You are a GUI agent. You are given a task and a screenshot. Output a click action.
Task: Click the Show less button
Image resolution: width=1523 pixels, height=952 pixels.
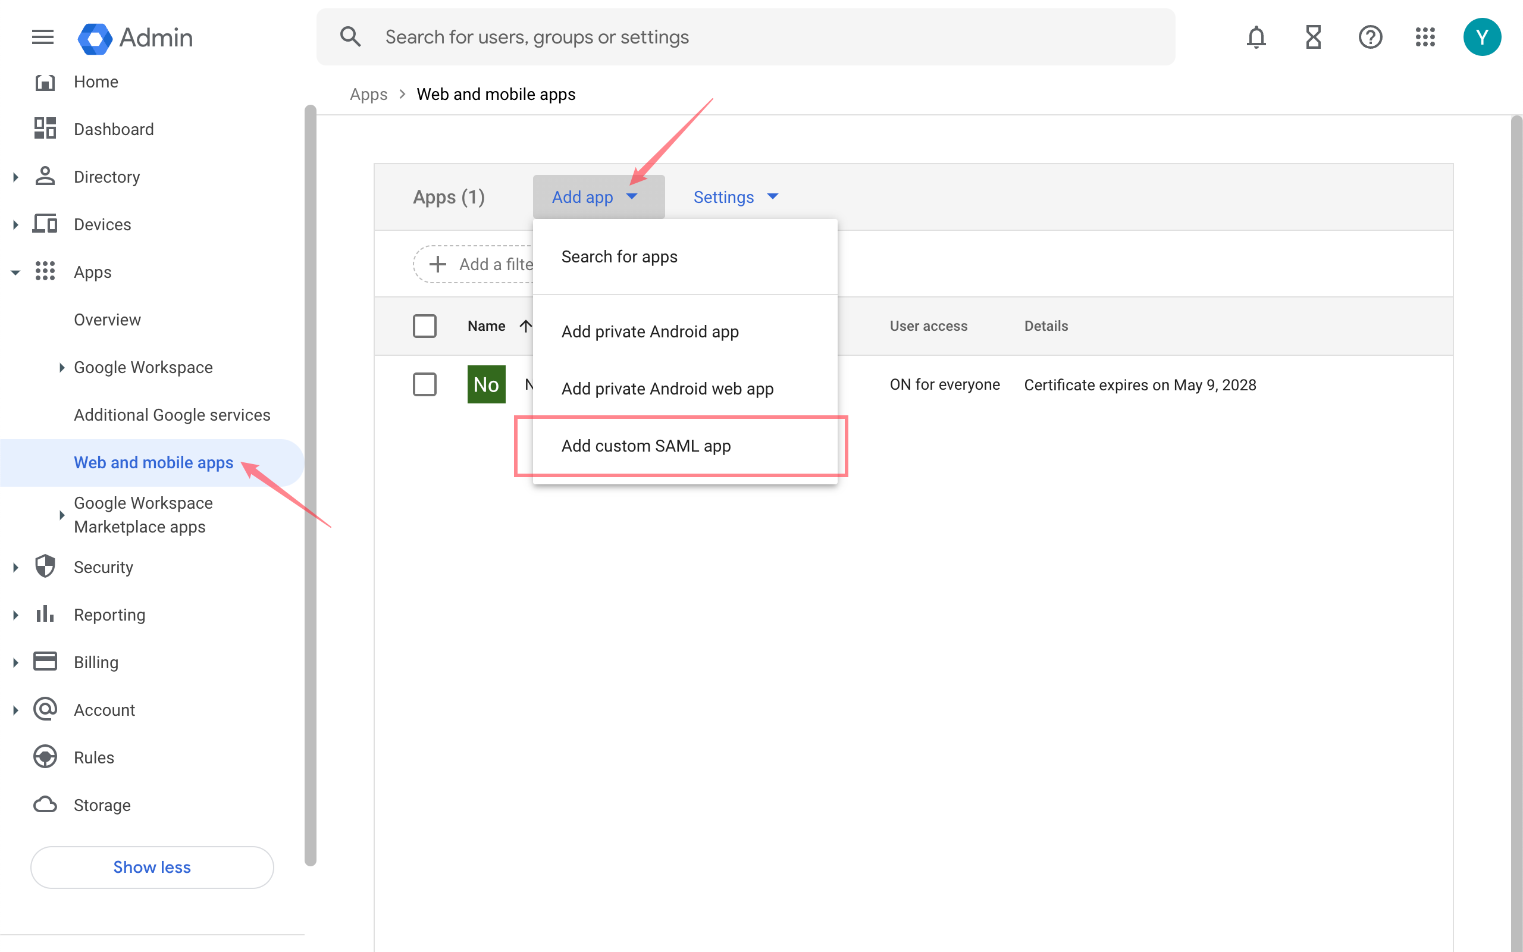[x=152, y=867]
